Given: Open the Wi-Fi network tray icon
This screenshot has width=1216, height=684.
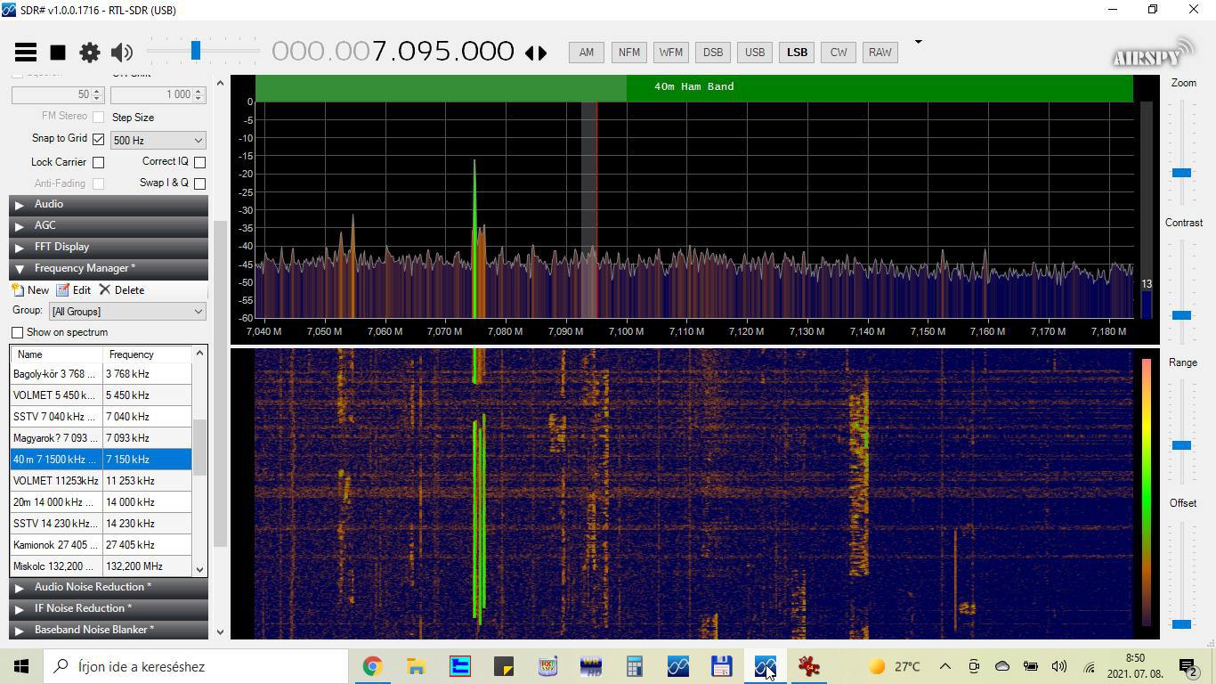Looking at the screenshot, I should (x=1089, y=666).
